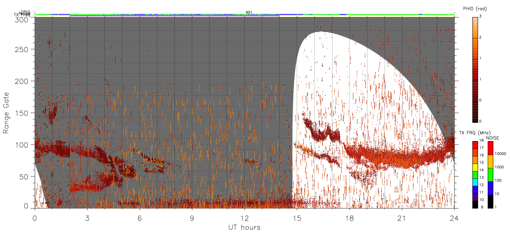Click the cyan TX FRQ swatch 12–13 MHz
This screenshot has height=236, width=511.
475,182
